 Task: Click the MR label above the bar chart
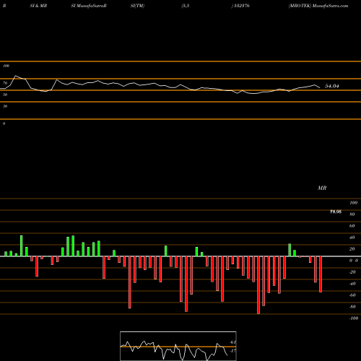322,188
